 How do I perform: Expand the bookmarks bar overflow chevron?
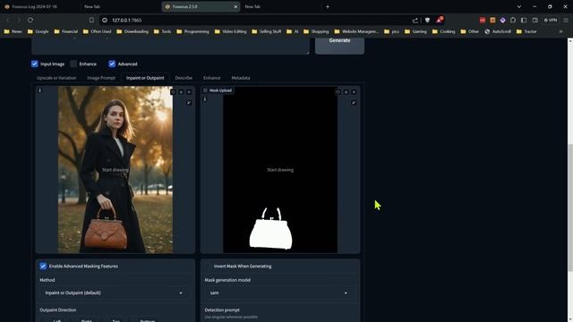561,32
